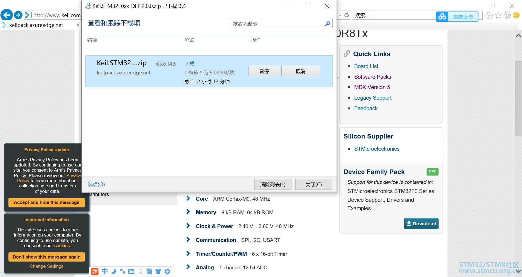Expand the Timer/Counter/PWM chevron
The width and height of the screenshot is (522, 277).
(x=188, y=253)
